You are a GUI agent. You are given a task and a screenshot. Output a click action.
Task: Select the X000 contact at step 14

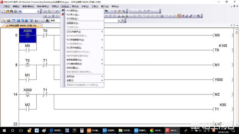point(28,93)
